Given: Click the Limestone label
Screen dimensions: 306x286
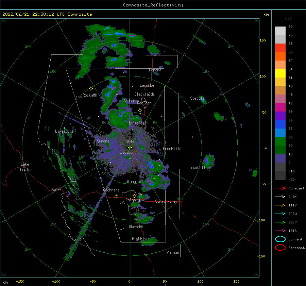Looking at the screenshot, I should click(64, 131).
